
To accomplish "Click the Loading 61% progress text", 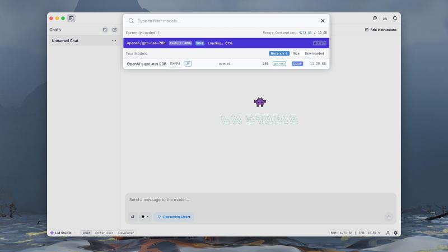I will point(220,43).
